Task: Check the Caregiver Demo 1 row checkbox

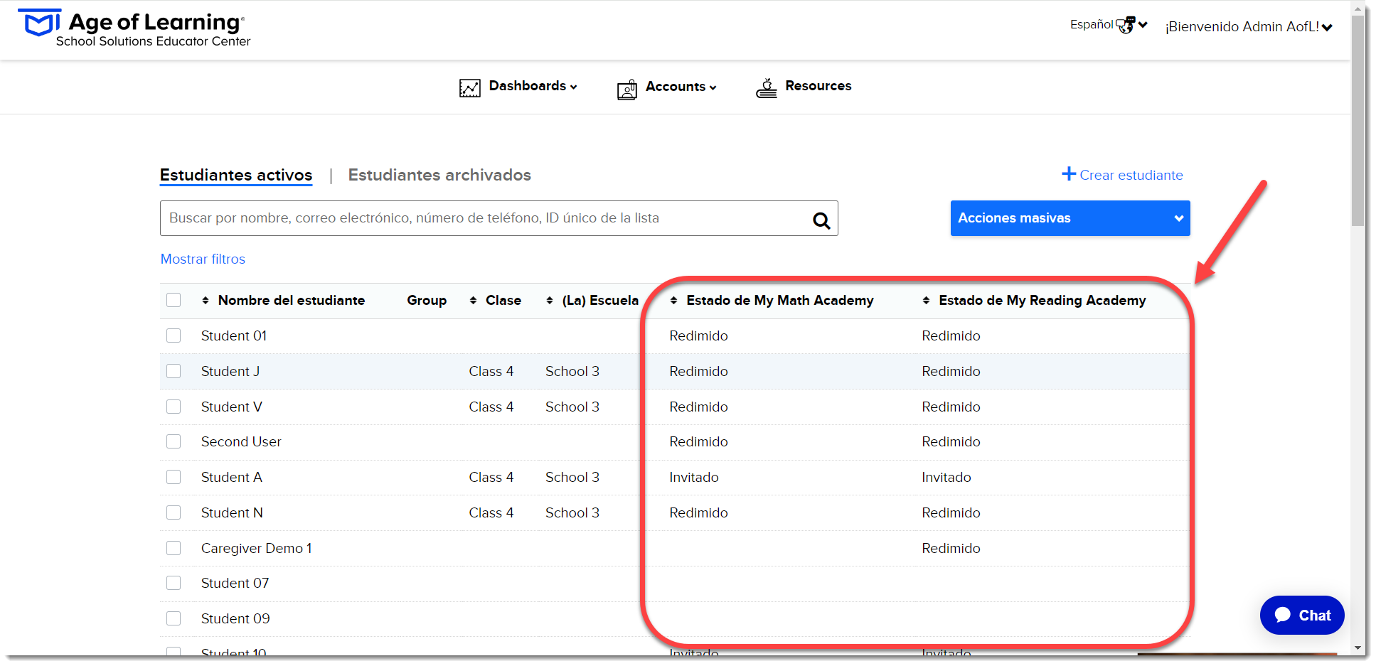Action: 174,548
